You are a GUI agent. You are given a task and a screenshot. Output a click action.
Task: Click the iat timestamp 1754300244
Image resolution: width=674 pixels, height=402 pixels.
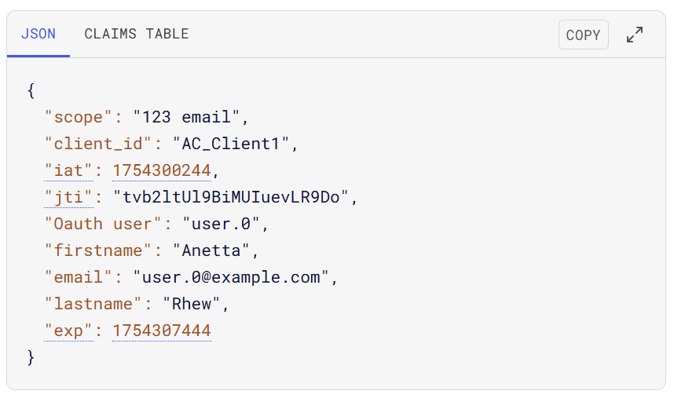click(162, 170)
